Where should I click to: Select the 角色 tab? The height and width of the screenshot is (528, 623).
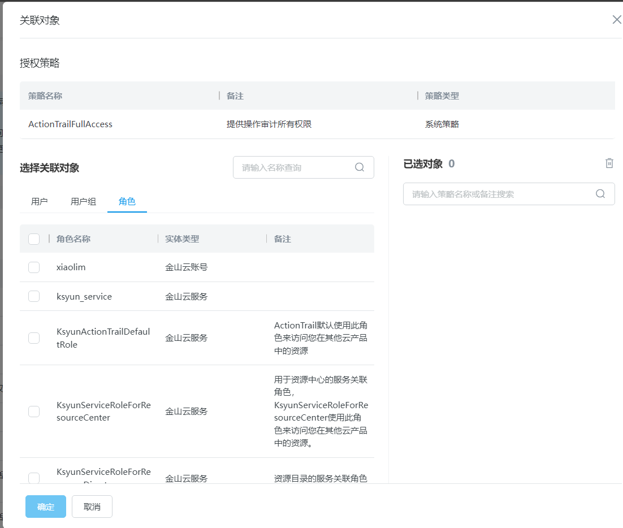coord(127,202)
